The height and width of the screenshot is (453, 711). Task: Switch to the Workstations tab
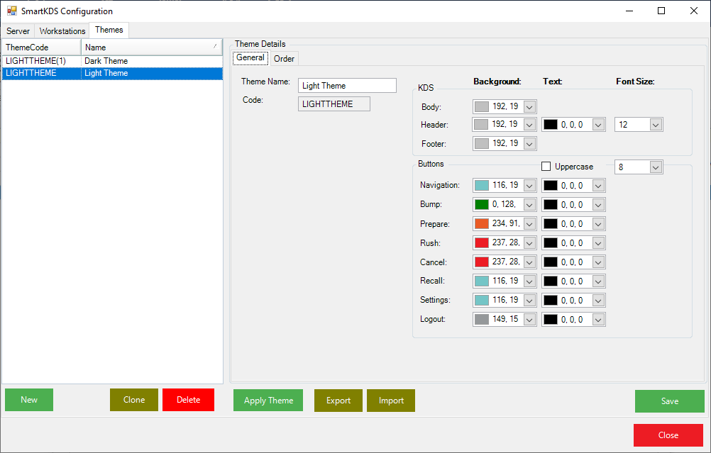coord(62,31)
